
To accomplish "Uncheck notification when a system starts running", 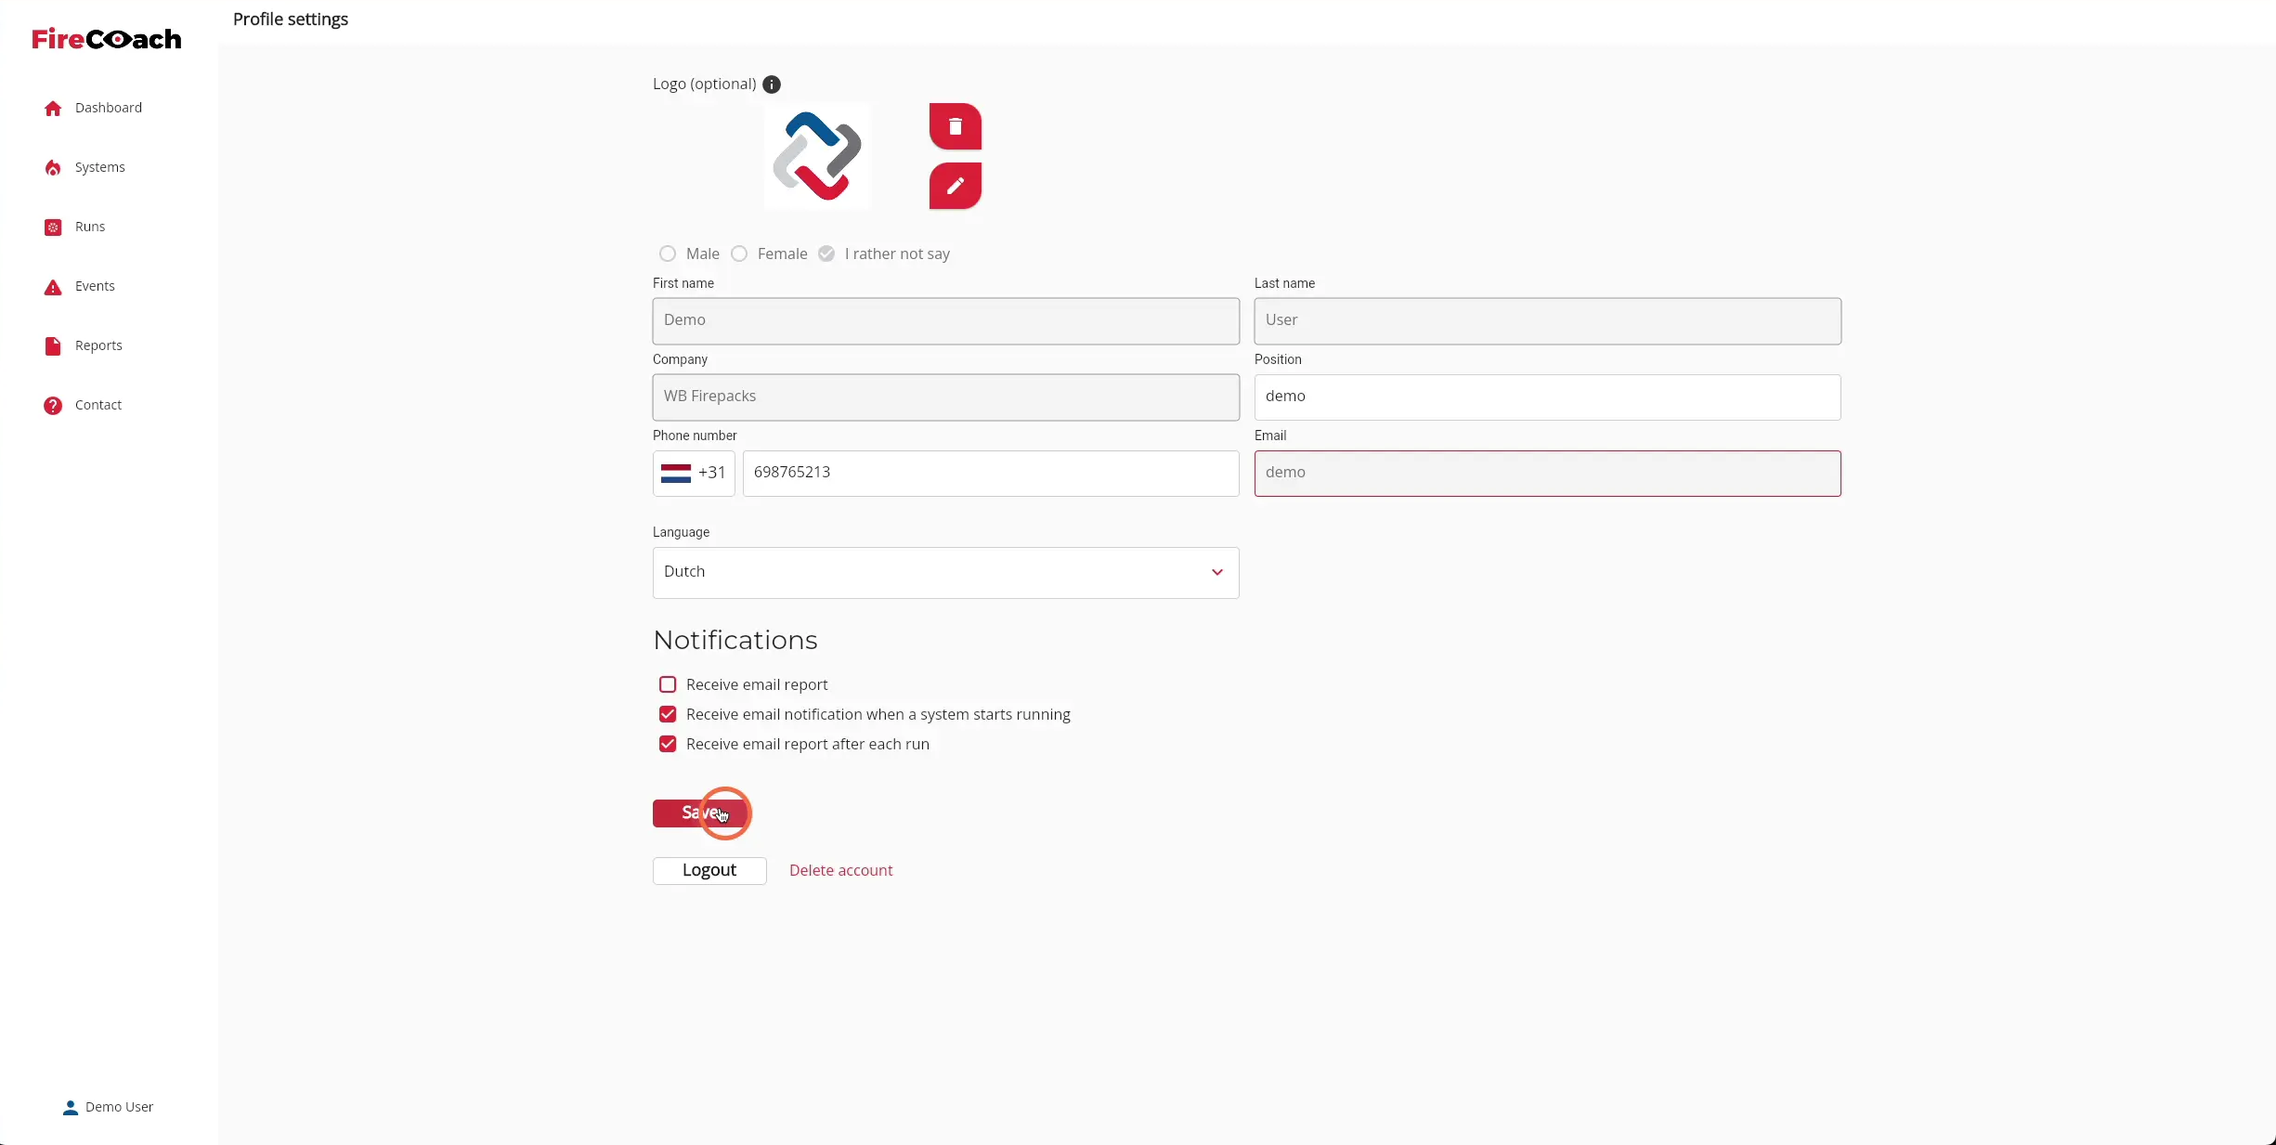I will pyautogui.click(x=668, y=714).
